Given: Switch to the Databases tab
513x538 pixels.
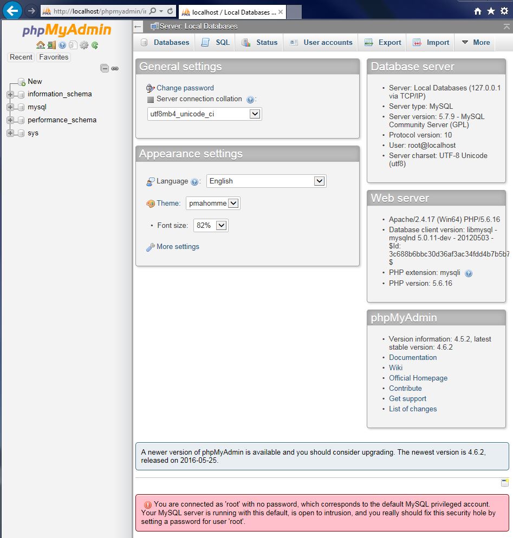Looking at the screenshot, I should pyautogui.click(x=165, y=43).
